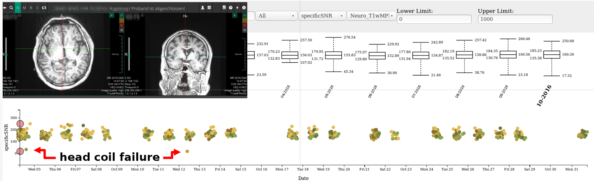594x181 pixels.
Task: Click the back arrow in the viewer toolbar
Action: pos(5,8)
